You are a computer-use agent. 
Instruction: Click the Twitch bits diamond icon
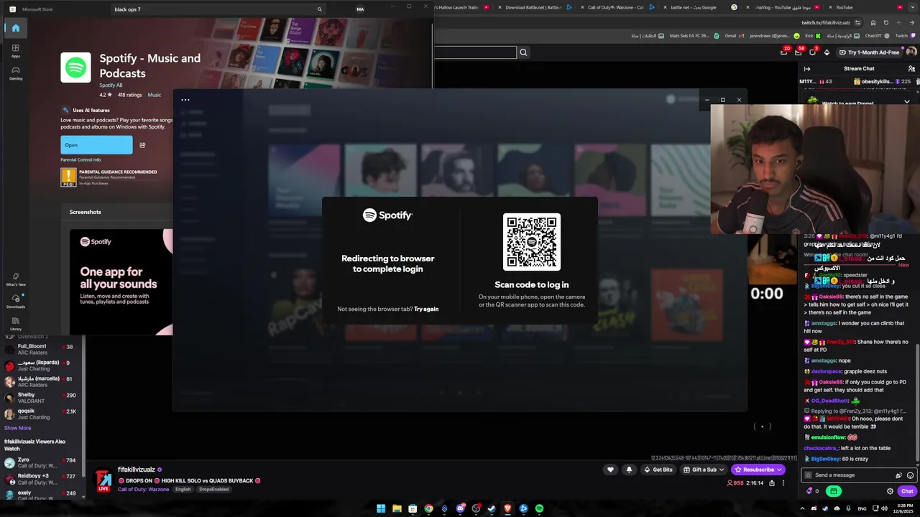coord(827,52)
